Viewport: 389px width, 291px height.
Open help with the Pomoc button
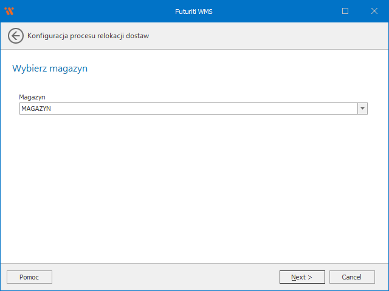tap(29, 277)
